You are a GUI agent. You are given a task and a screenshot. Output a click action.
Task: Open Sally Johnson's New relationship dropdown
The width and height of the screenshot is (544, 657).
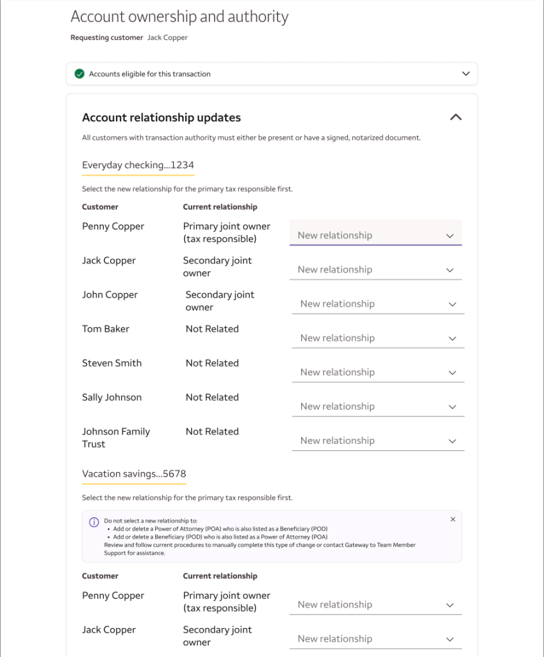click(377, 406)
